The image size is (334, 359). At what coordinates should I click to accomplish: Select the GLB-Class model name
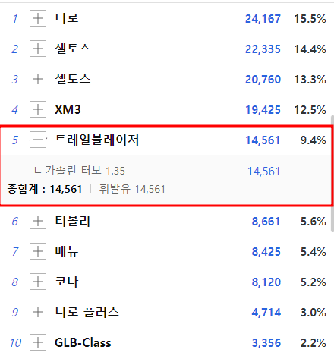pyautogui.click(x=83, y=342)
